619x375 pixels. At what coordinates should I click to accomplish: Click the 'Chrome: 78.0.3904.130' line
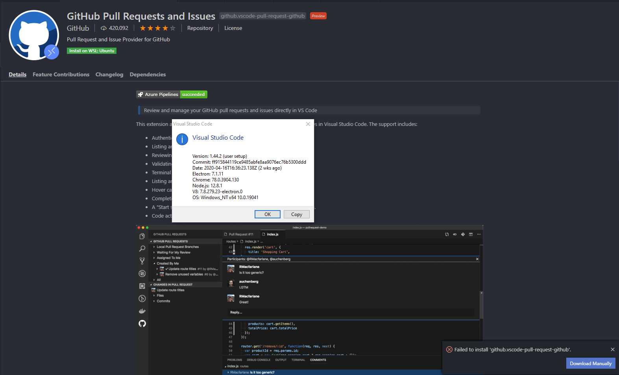point(216,180)
